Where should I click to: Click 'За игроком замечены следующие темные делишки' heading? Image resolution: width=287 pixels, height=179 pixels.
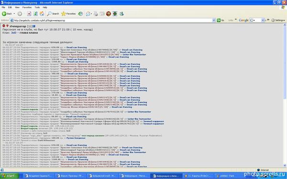[x=37, y=42]
